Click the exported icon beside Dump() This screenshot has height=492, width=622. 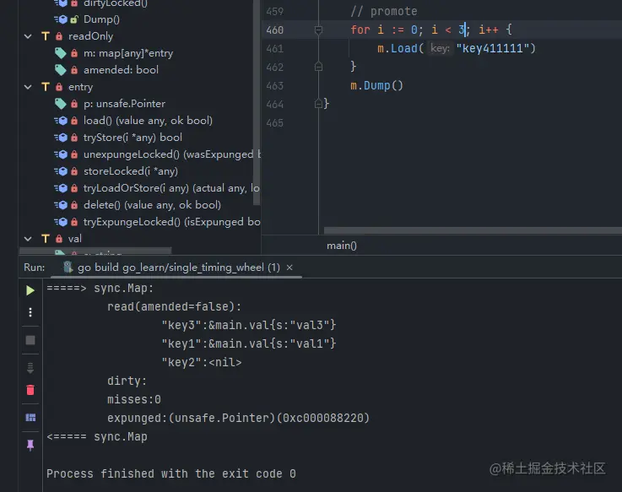74,19
